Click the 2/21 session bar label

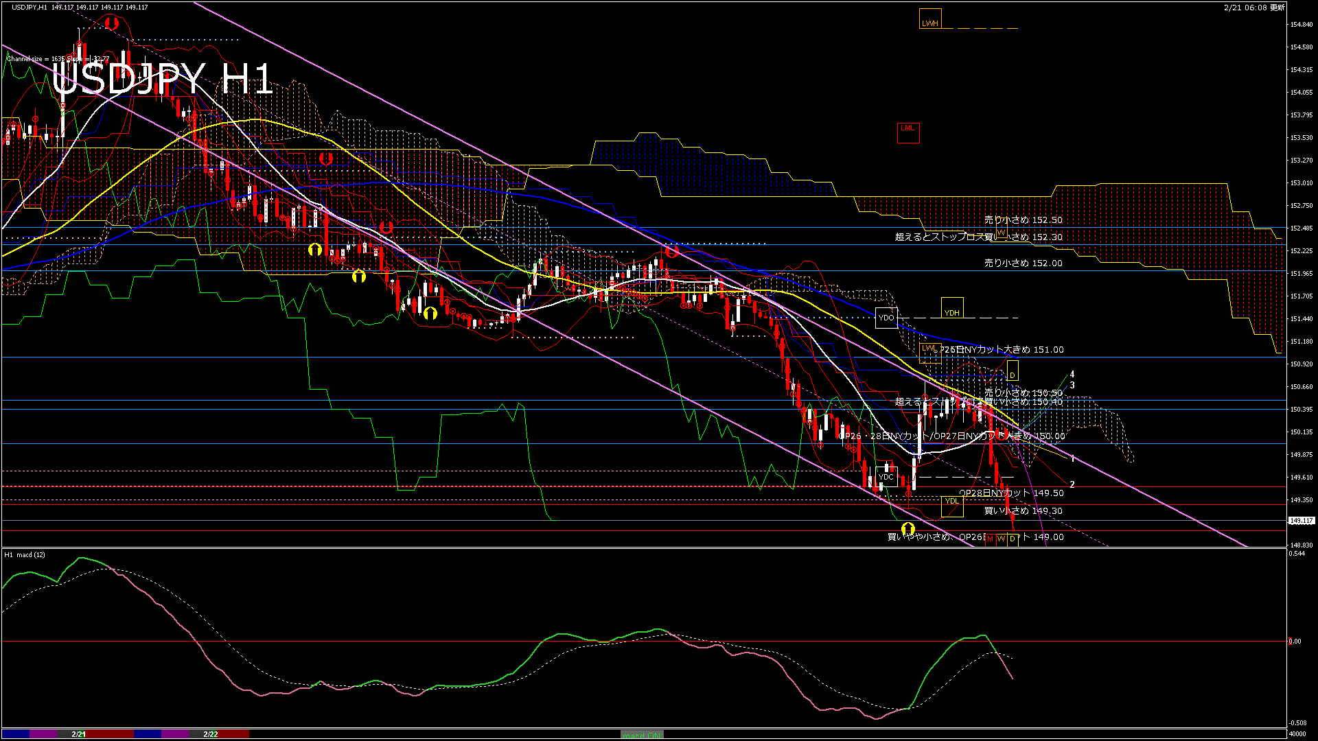(x=79, y=734)
